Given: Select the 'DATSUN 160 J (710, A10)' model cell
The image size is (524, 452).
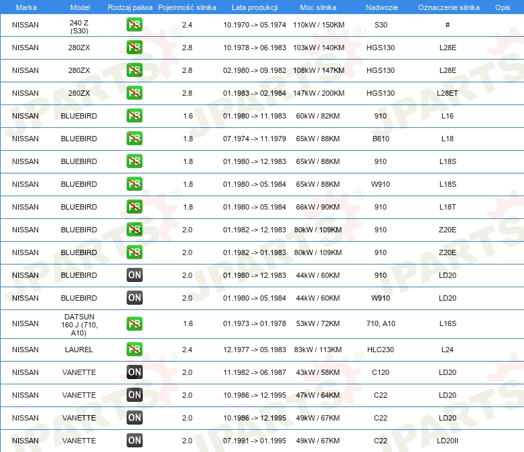Looking at the screenshot, I should (79, 325).
